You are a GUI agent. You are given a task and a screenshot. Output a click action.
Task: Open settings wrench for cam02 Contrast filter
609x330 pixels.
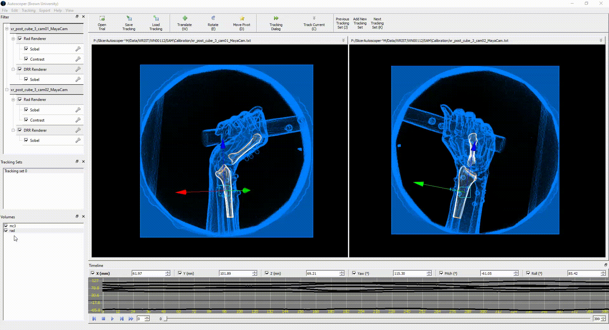click(78, 120)
